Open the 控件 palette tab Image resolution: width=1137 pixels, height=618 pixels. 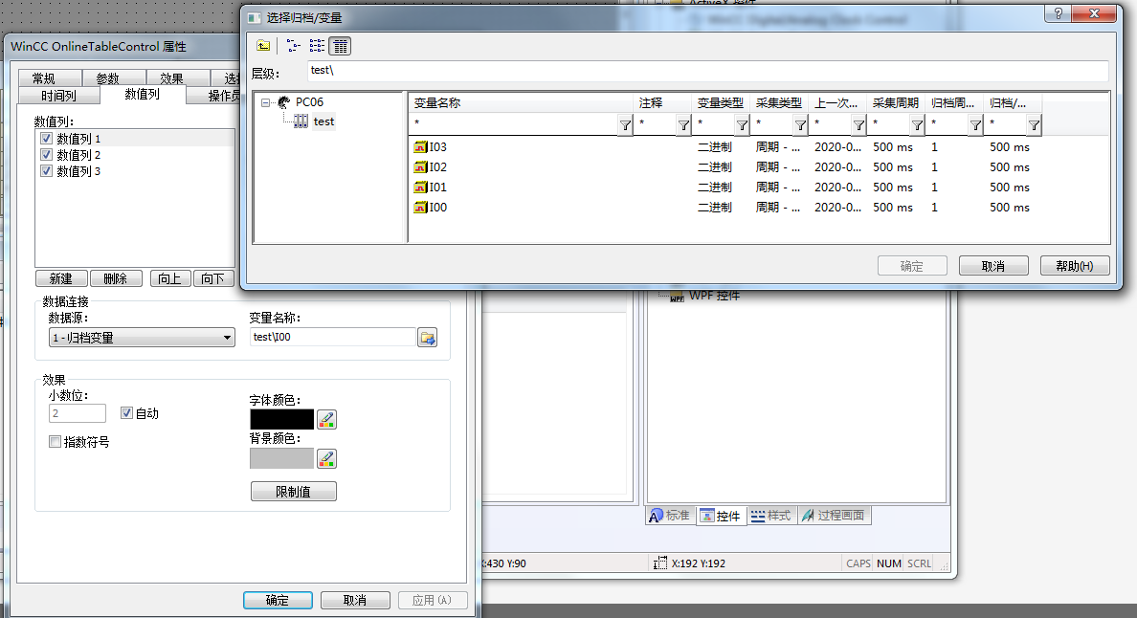[x=721, y=515]
